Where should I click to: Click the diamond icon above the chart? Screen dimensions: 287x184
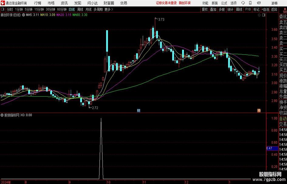pos(259,15)
